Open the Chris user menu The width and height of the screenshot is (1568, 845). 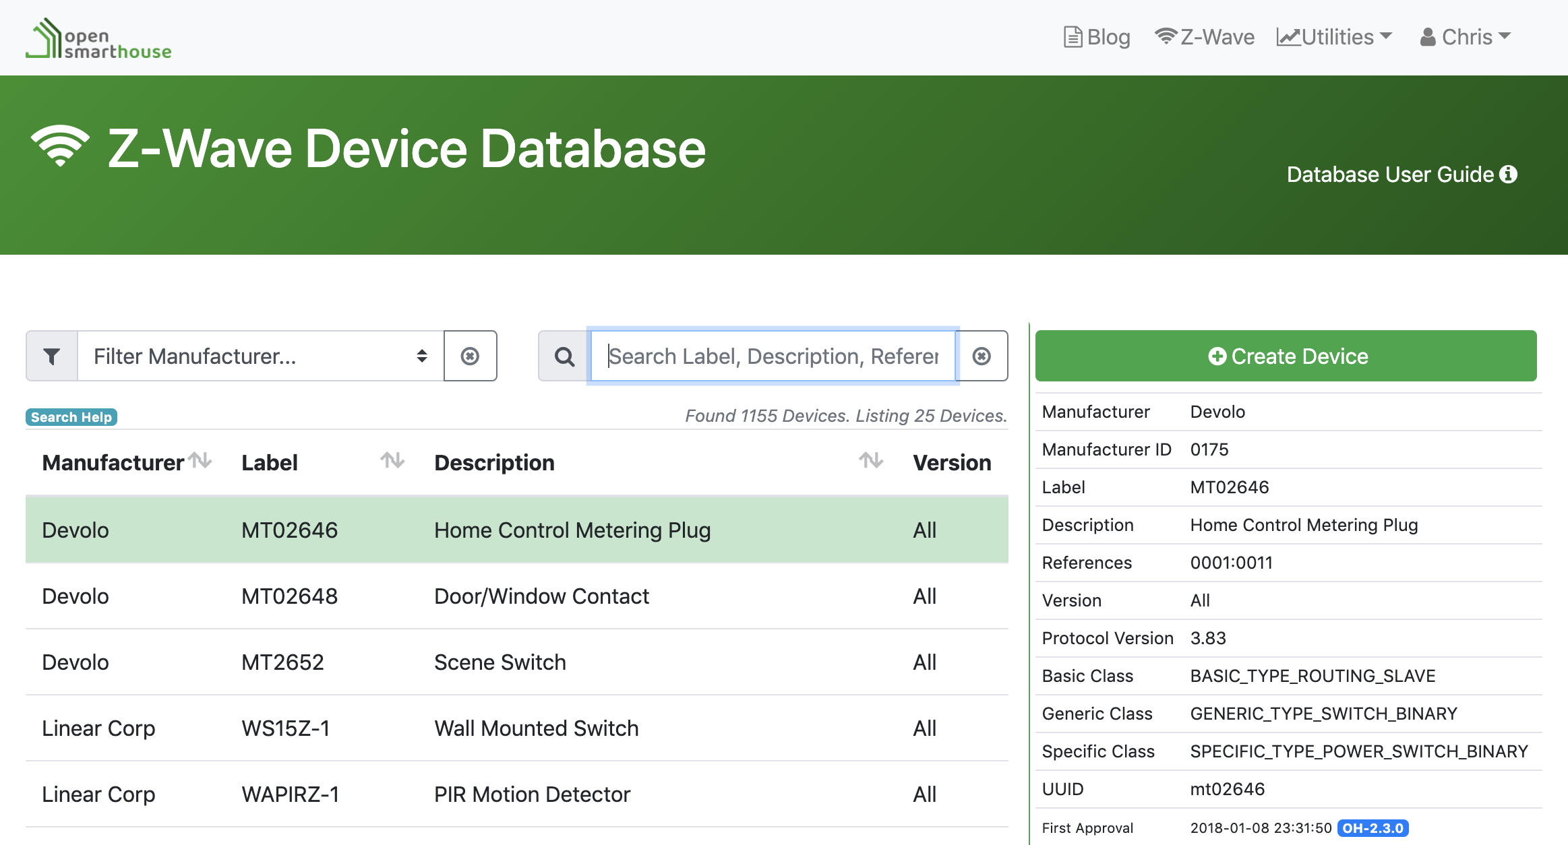click(x=1466, y=37)
